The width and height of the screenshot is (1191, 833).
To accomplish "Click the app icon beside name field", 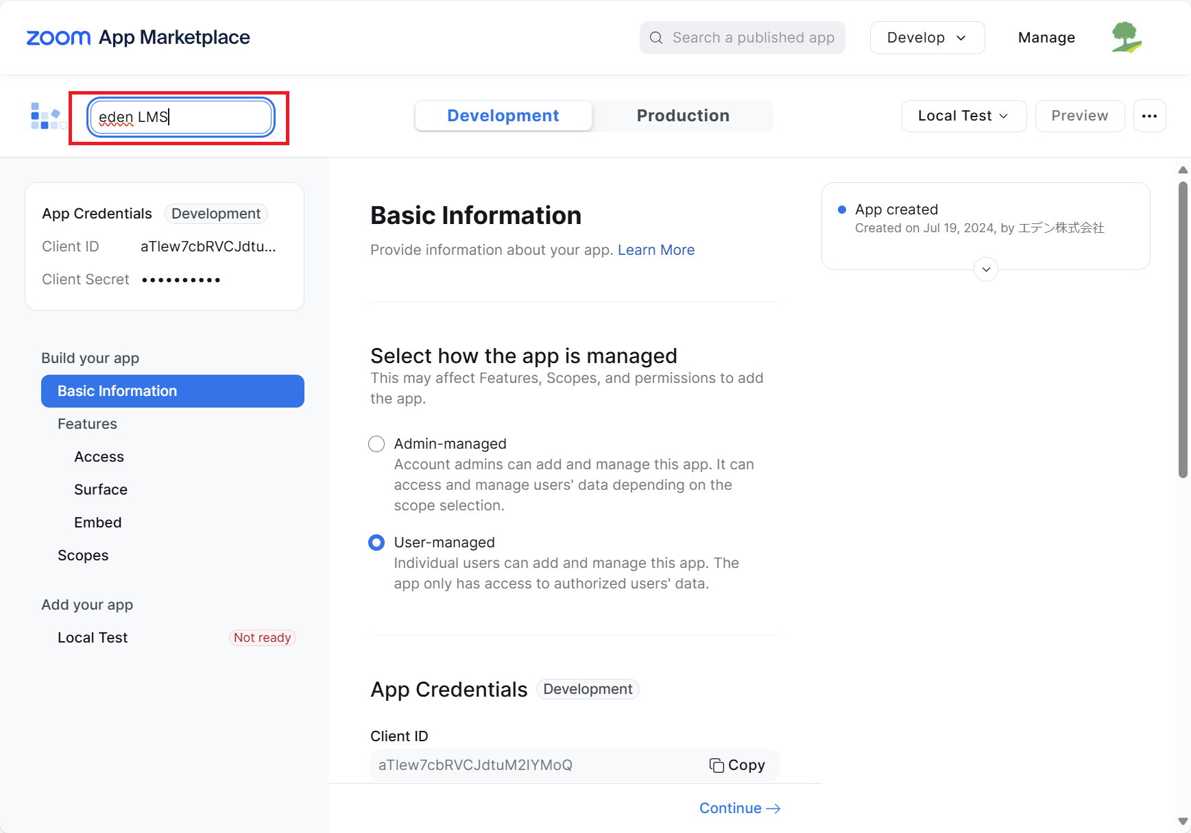I will [x=49, y=116].
